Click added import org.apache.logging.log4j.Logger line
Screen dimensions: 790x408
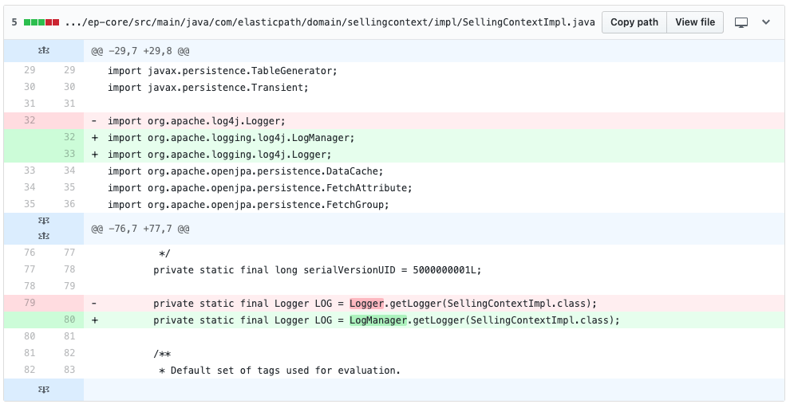click(219, 154)
